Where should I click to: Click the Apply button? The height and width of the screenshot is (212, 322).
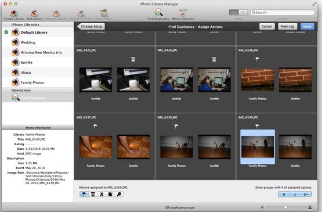(x=307, y=26)
